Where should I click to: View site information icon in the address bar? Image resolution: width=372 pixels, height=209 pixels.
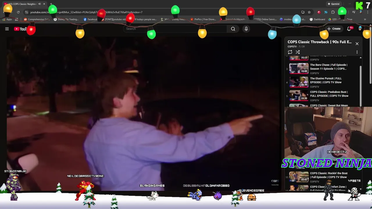point(26,12)
